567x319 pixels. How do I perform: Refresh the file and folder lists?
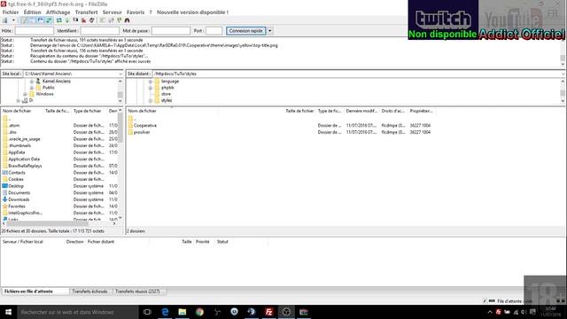click(59, 20)
